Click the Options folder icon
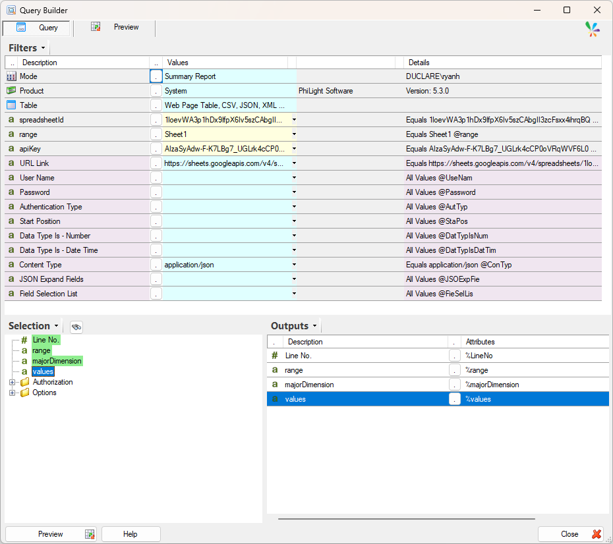This screenshot has height=544, width=613. point(24,393)
